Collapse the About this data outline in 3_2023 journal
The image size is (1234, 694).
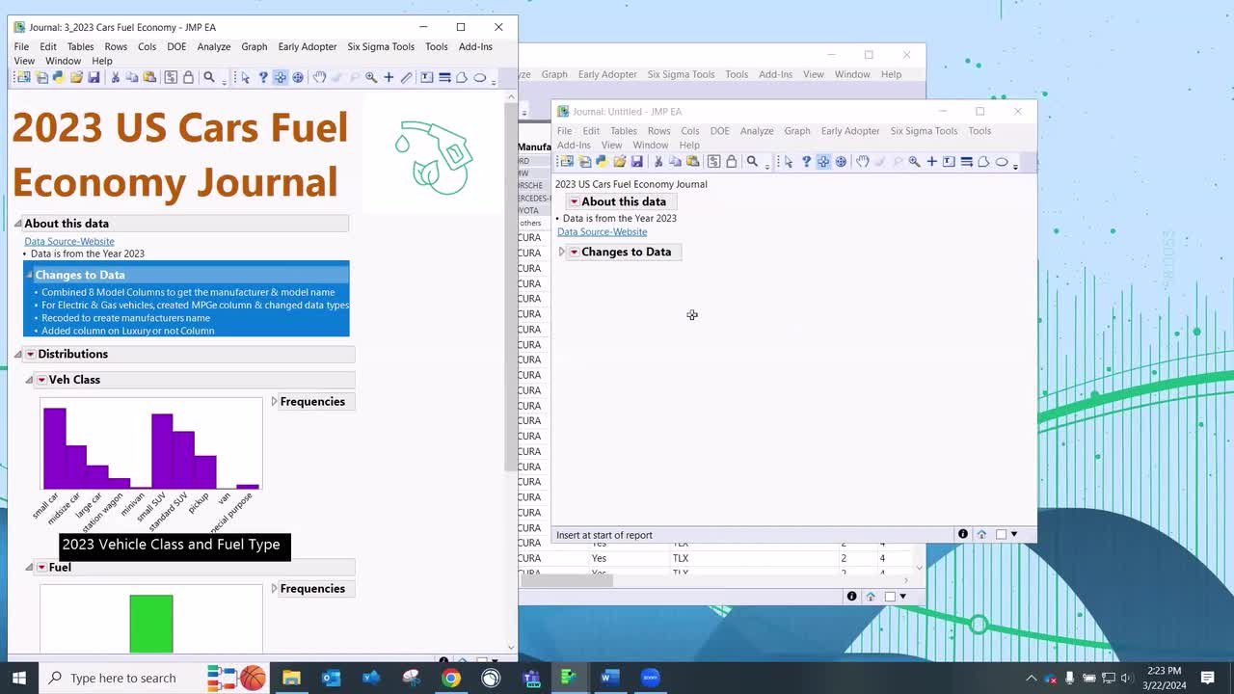pos(17,224)
